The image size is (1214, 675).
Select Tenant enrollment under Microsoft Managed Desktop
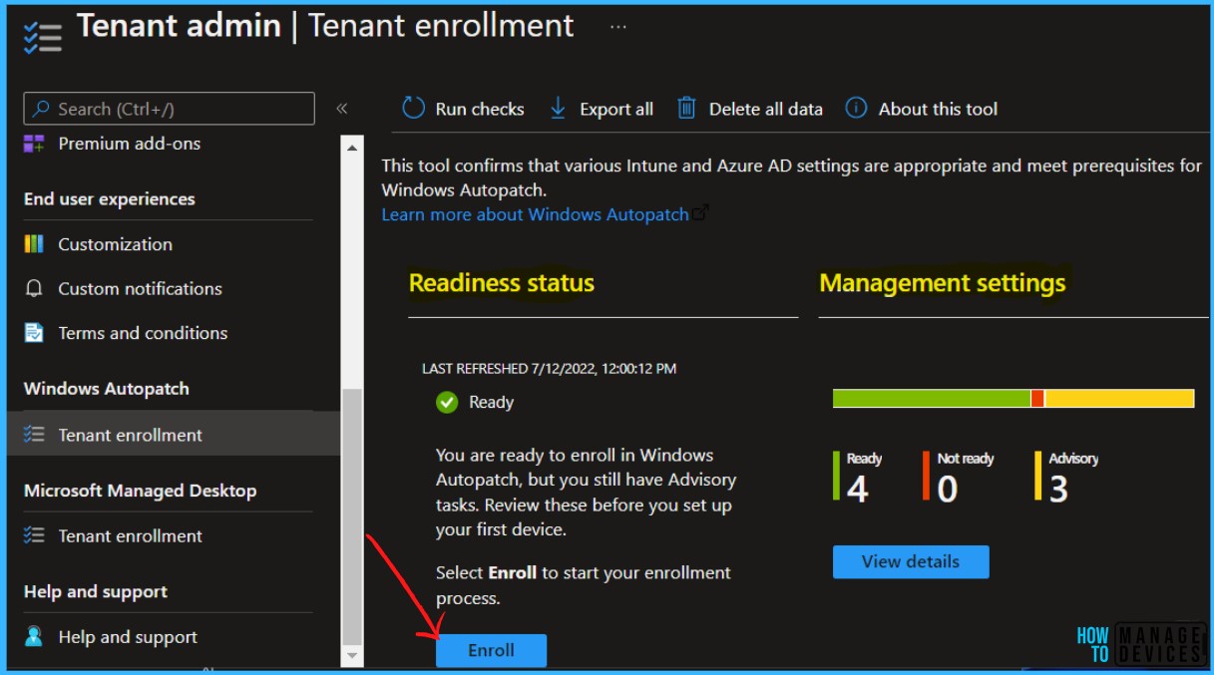pyautogui.click(x=130, y=535)
